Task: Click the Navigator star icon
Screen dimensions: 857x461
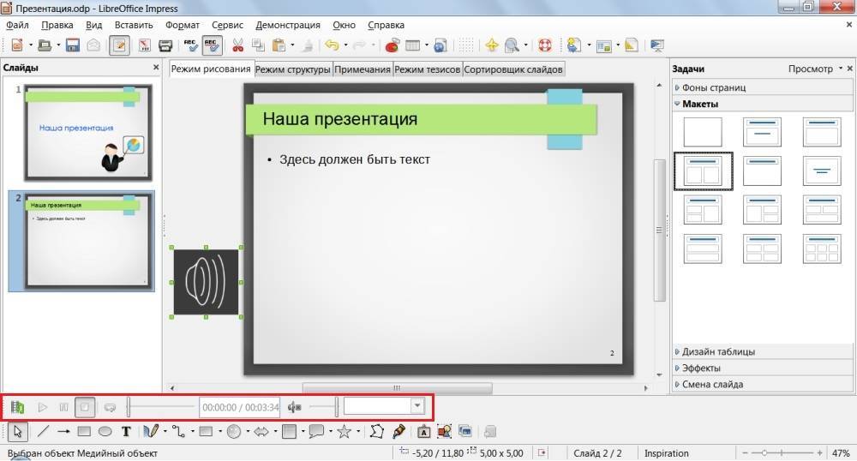Action: [491, 45]
